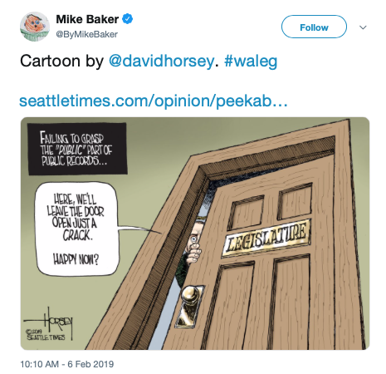The width and height of the screenshot is (386, 374).
Task: Click the Seattle Times copyright text
Action: [46, 335]
